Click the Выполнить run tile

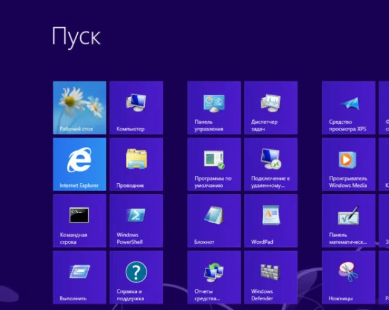(80, 277)
